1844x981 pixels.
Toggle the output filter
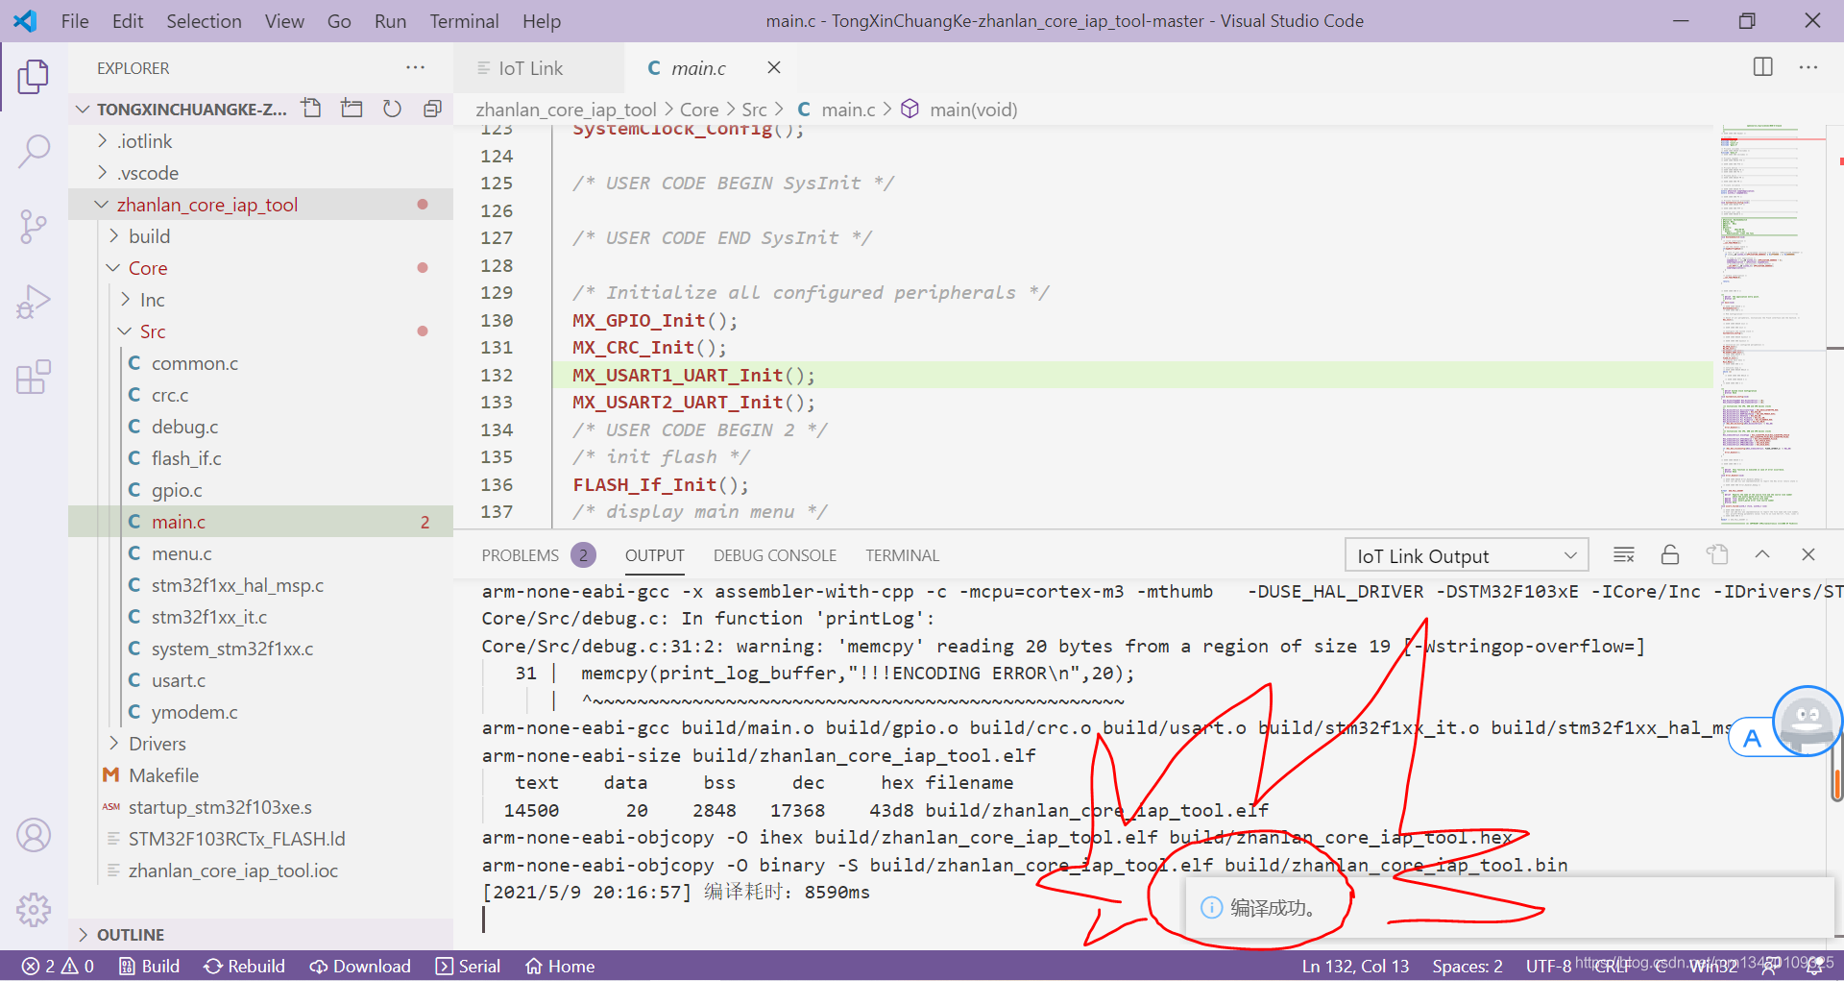[x=1624, y=554]
